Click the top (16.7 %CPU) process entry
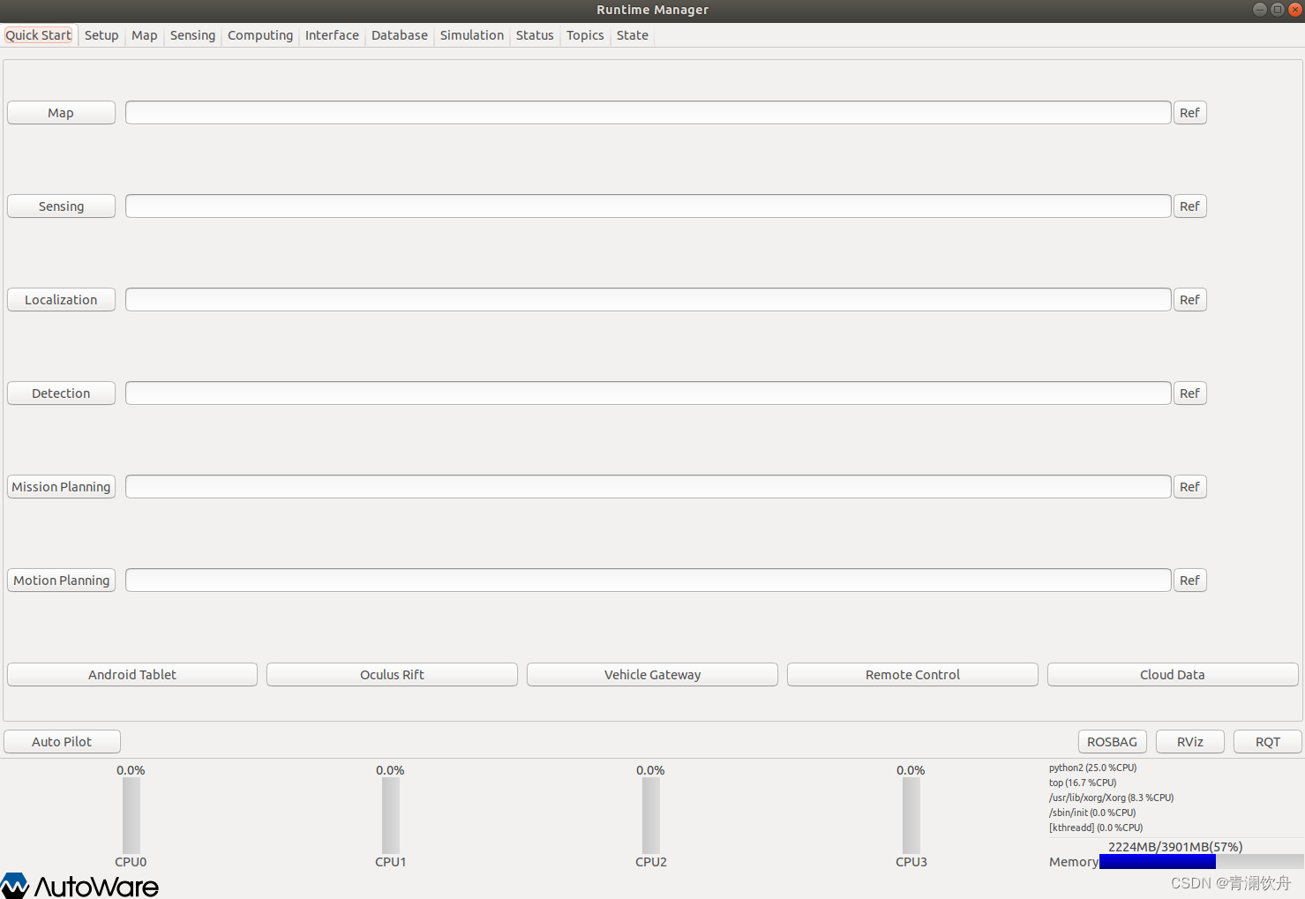1305x899 pixels. click(x=1083, y=783)
